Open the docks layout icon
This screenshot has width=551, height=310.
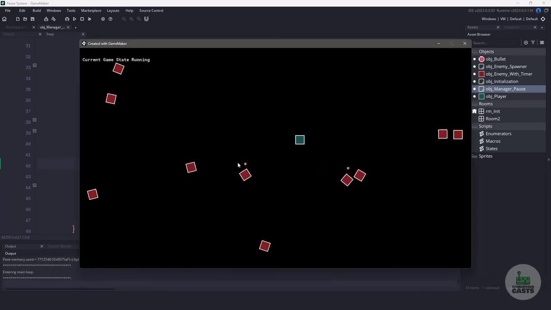(146, 19)
